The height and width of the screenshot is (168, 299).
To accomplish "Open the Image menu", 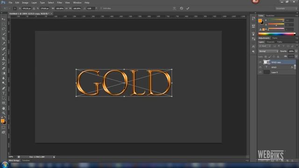I will point(25,3).
